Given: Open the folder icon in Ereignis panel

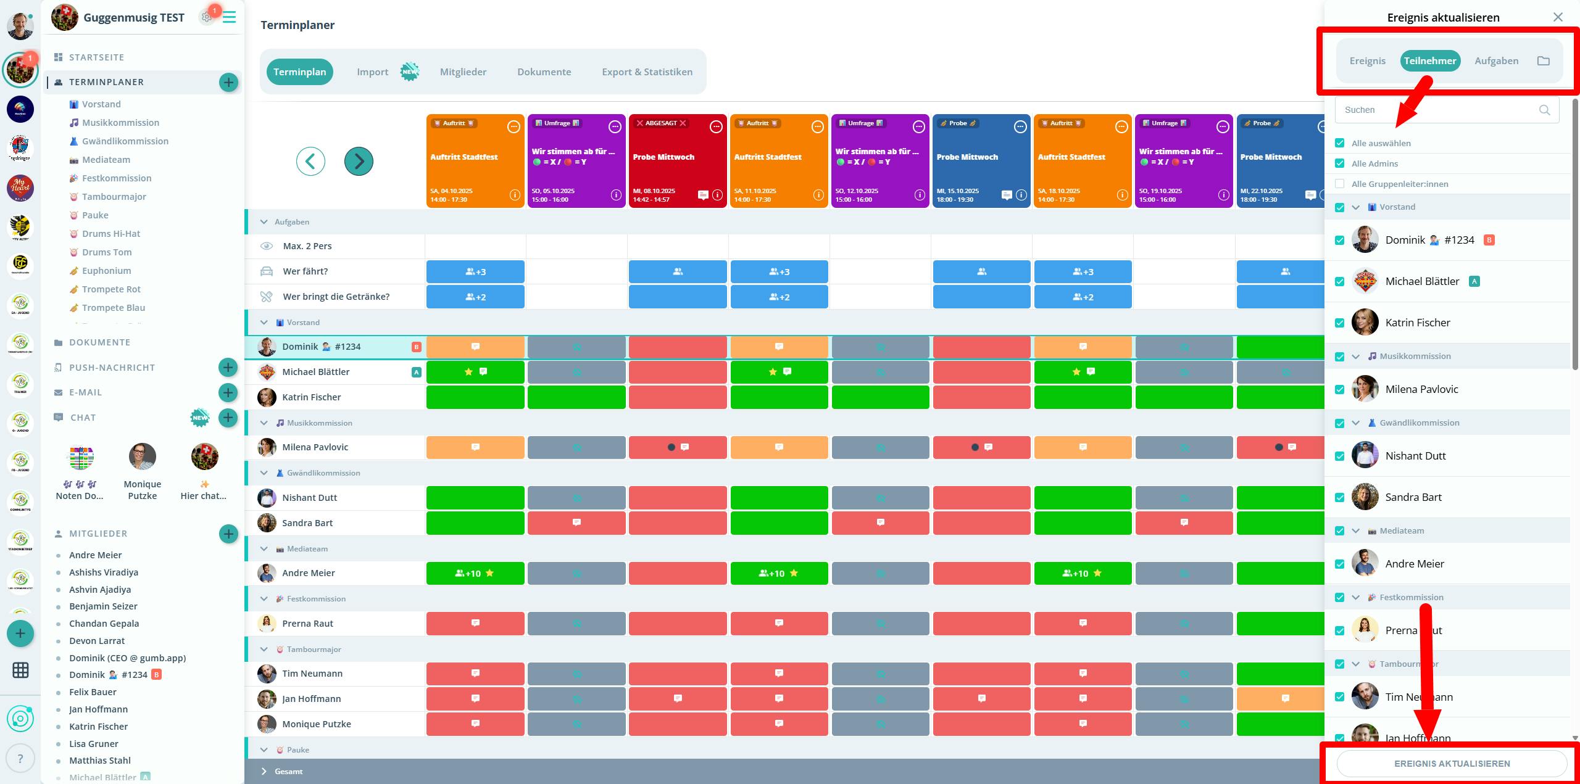Looking at the screenshot, I should point(1543,60).
